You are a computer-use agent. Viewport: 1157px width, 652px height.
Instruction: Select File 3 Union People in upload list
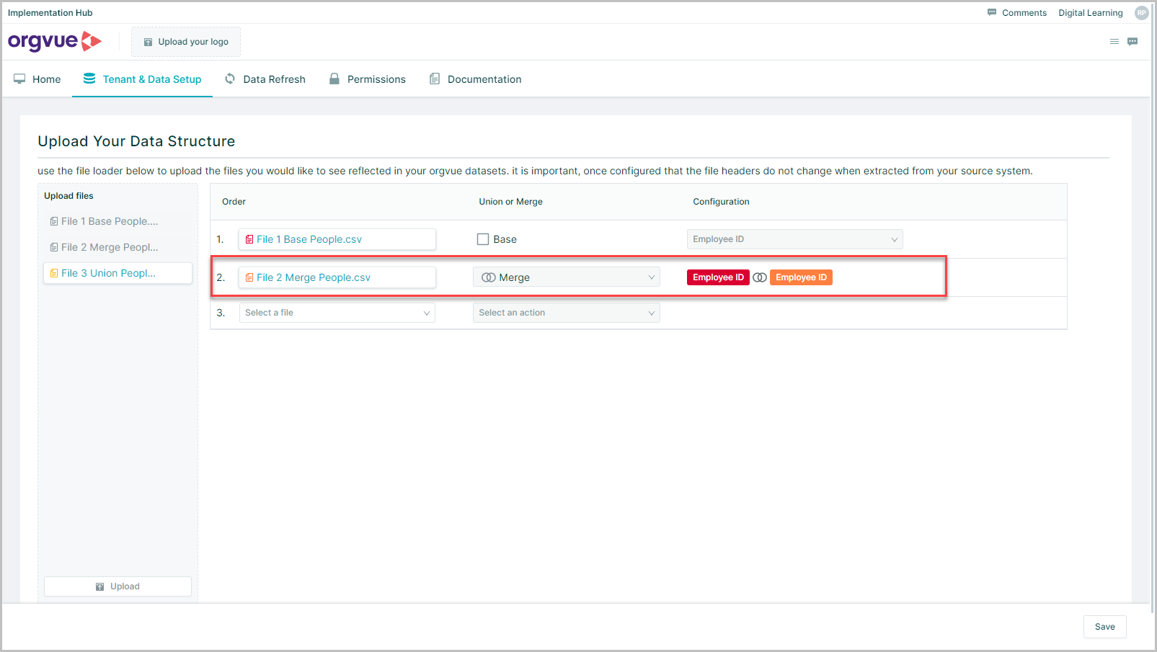[x=118, y=273]
